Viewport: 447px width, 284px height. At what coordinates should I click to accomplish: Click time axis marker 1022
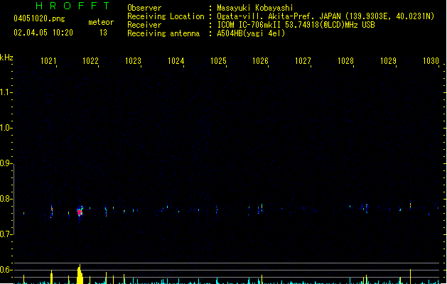click(90, 61)
